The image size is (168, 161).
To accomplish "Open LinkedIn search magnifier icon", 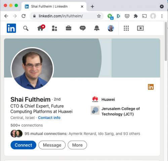I will [x=26, y=28].
